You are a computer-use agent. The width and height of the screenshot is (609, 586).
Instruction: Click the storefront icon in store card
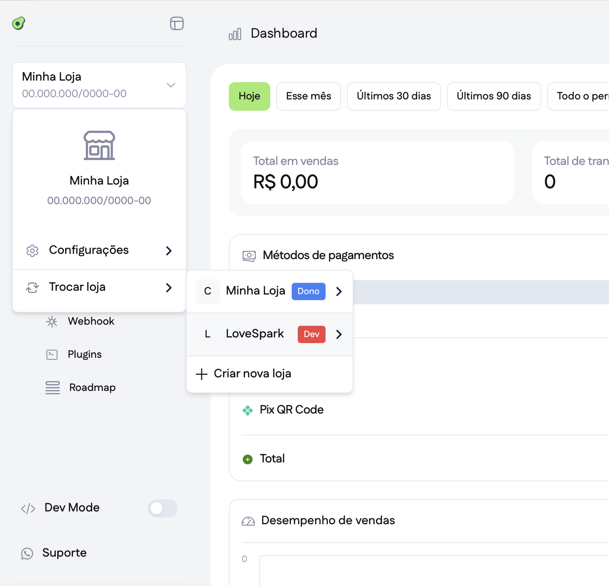click(x=99, y=145)
